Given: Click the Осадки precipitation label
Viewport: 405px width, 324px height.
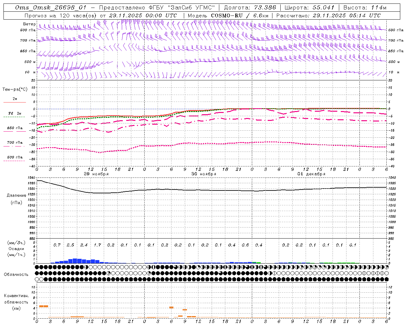Looking at the screenshot, I should pyautogui.click(x=16, y=249).
